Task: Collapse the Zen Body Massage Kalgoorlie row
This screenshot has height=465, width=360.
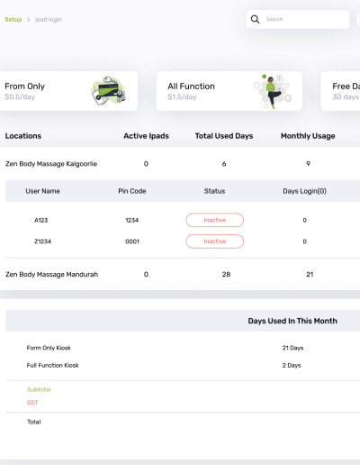Action: (180, 164)
